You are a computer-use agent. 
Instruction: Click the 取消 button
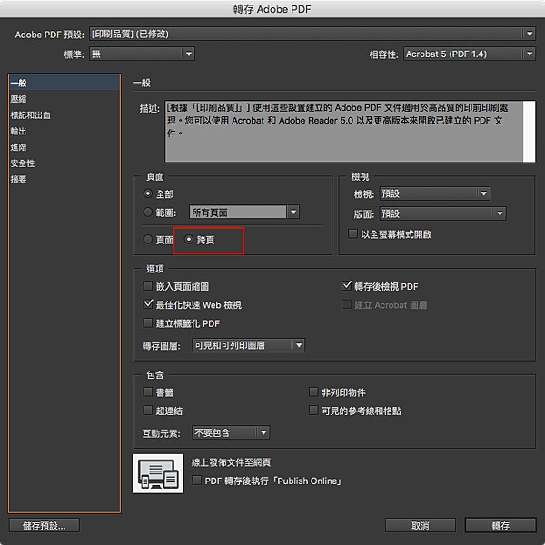pyautogui.click(x=421, y=525)
